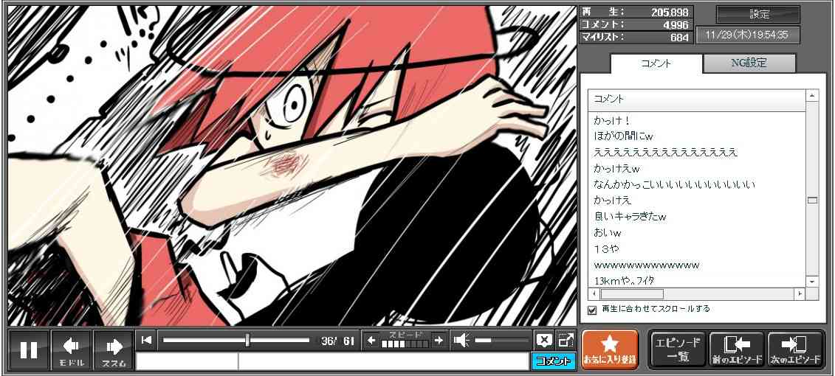835x376 pixels.
Task: Pause the manga playback
Action: [x=29, y=350]
